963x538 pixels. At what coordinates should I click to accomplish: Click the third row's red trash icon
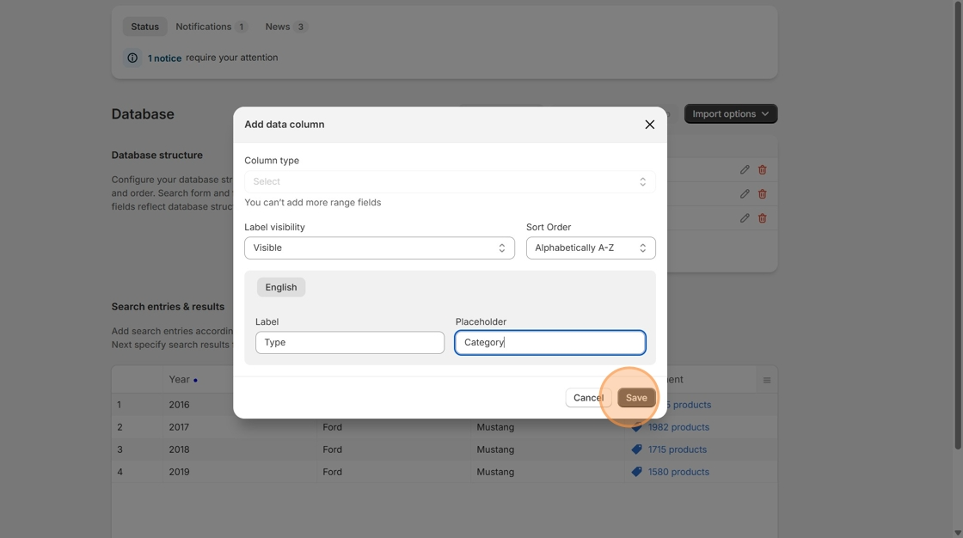tap(762, 218)
